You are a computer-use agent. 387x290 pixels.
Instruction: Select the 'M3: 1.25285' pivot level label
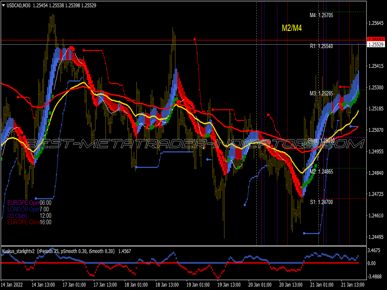(x=321, y=94)
